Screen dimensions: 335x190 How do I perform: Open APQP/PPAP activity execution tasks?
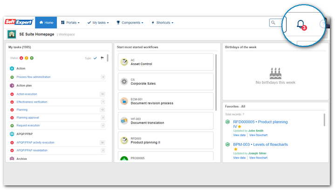click(x=35, y=143)
